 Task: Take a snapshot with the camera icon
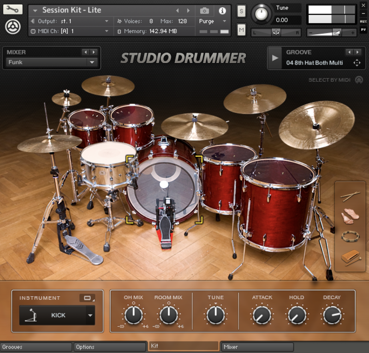(x=204, y=11)
